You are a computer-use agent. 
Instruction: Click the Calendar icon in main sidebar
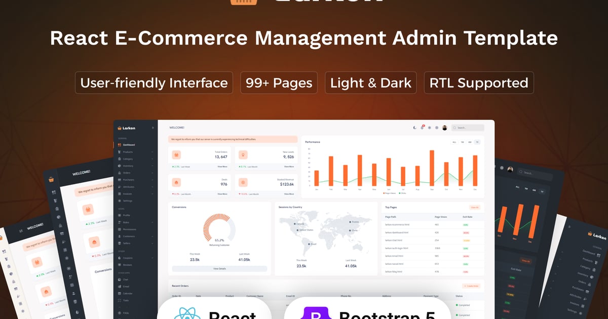(x=120, y=293)
